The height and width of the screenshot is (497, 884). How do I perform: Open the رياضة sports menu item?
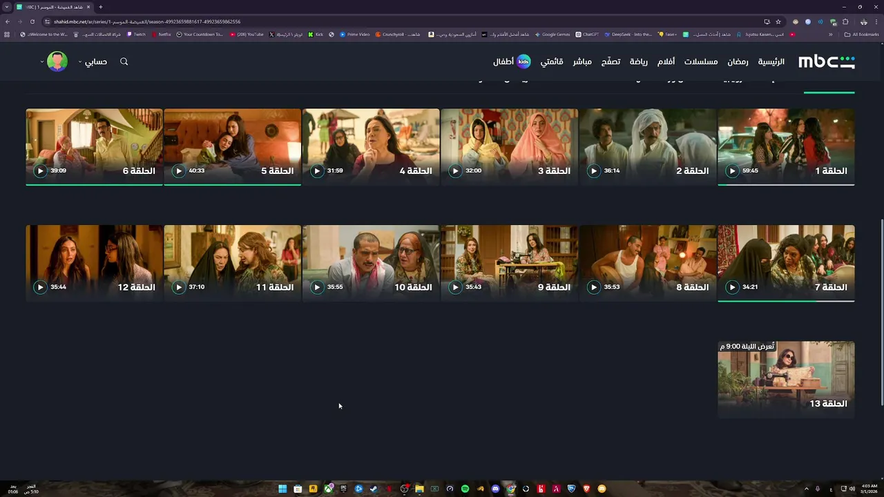coord(639,61)
